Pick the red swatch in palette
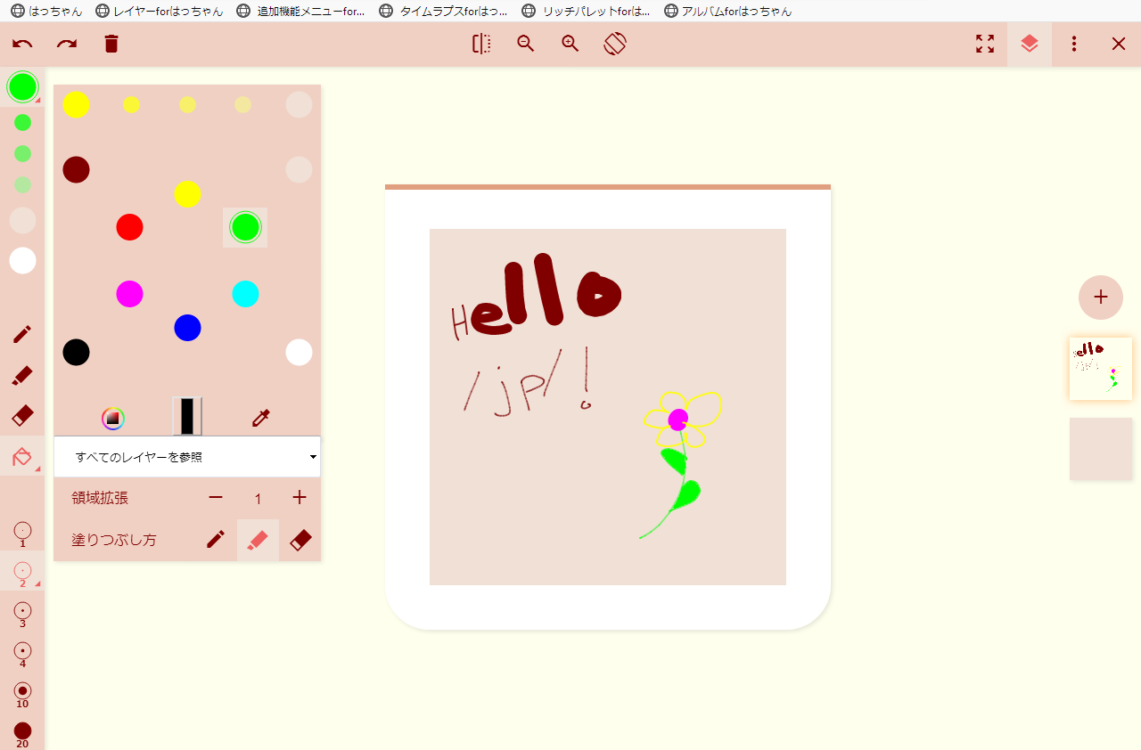Viewport: 1141px width, 750px height. click(x=129, y=227)
